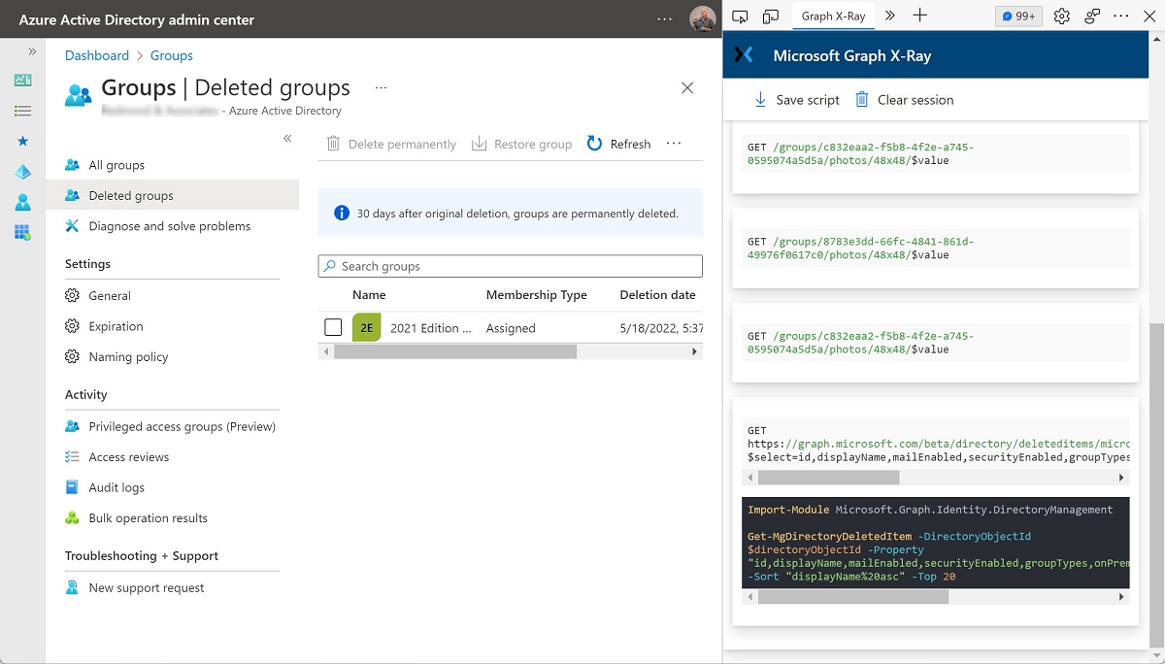The width and height of the screenshot is (1165, 664).
Task: Click the Privileged access groups icon
Action: (x=72, y=426)
